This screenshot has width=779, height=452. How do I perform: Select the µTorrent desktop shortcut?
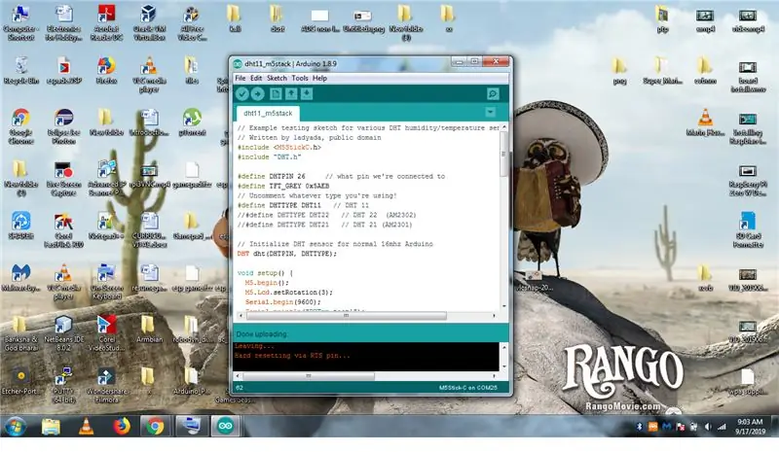click(x=192, y=122)
